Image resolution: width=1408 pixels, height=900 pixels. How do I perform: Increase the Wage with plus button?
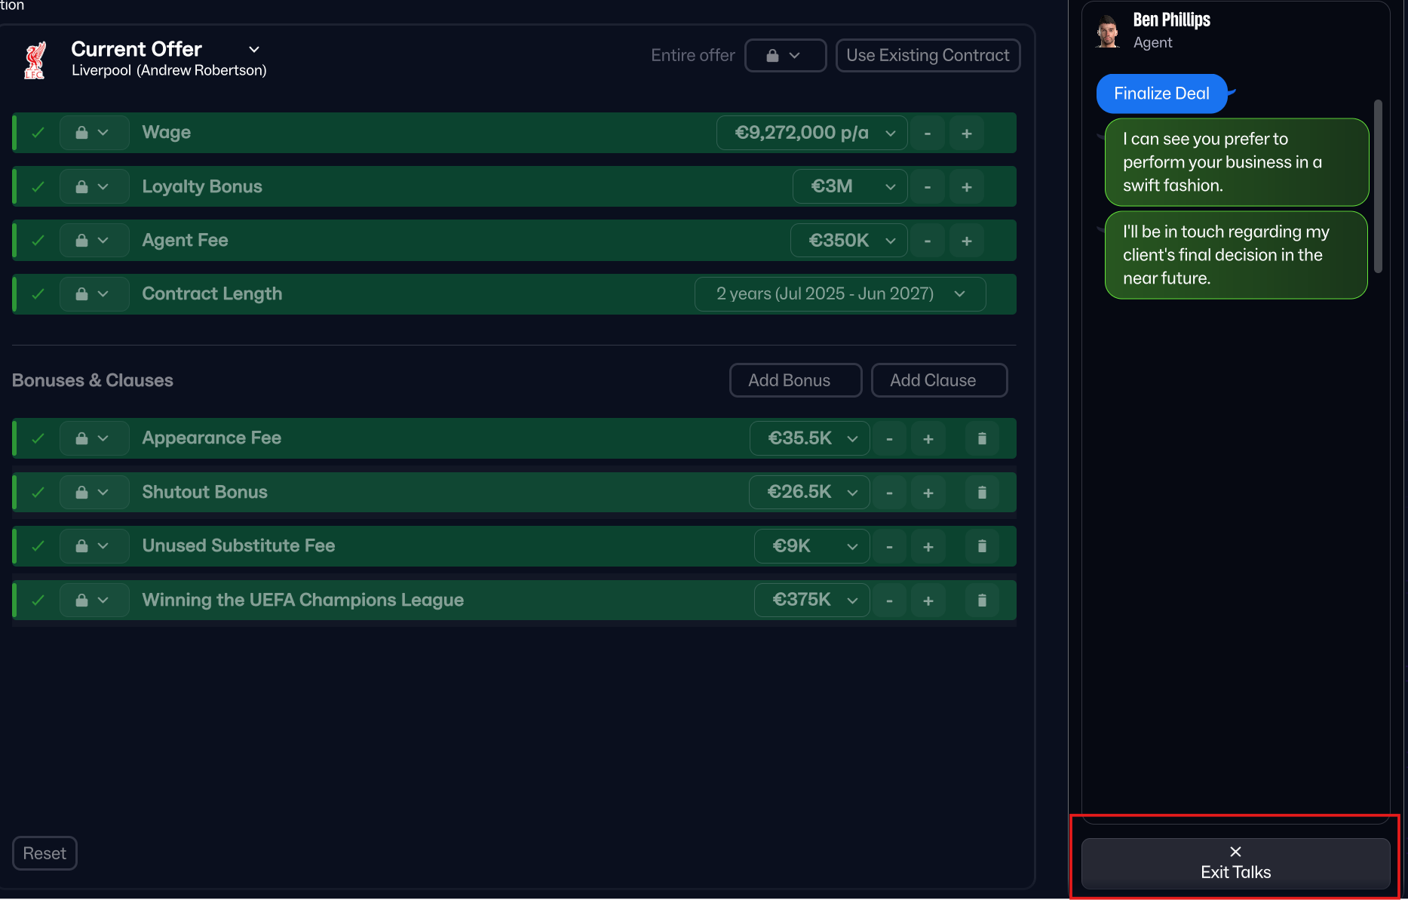click(966, 134)
